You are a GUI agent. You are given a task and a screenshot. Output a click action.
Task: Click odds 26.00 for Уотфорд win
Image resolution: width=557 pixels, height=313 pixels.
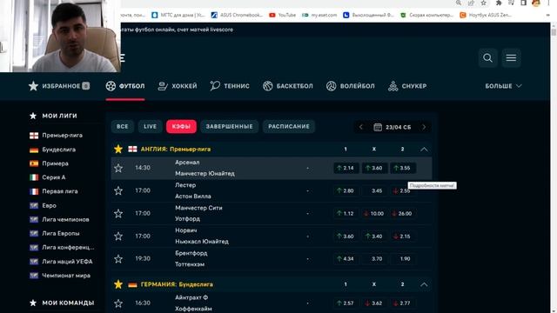403,213
